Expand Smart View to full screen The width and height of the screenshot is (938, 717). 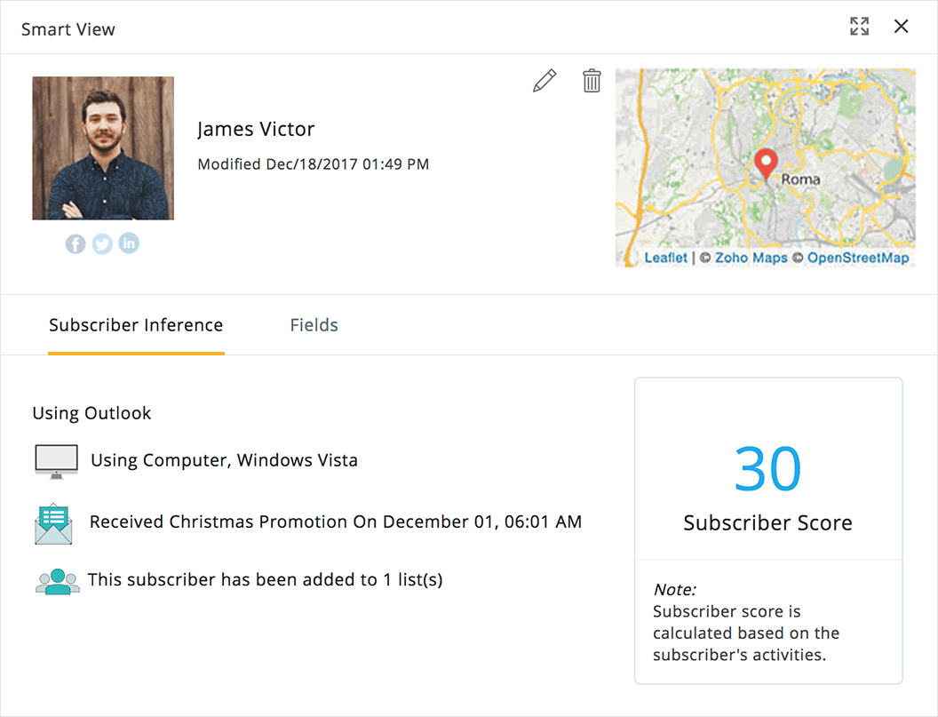[859, 27]
